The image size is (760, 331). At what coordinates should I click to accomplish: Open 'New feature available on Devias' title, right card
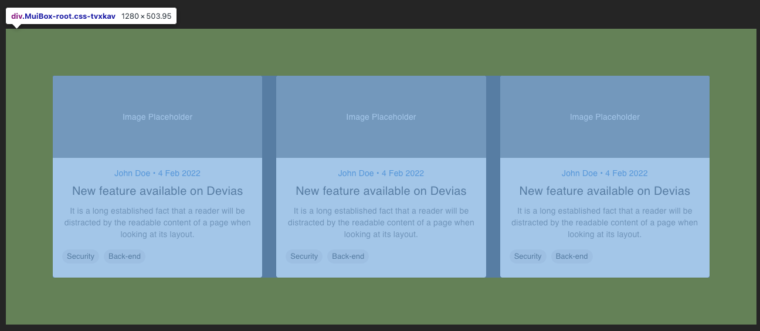pos(605,191)
